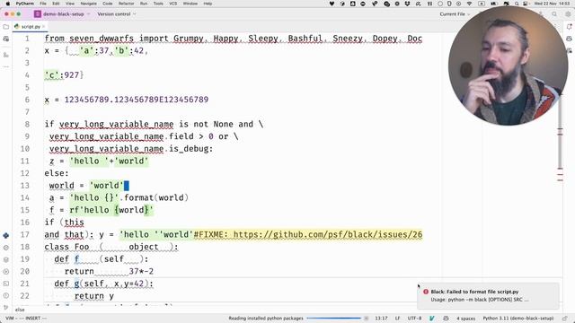Change the LF line separator setting
Screen dimensions: 575x323
pos(397,319)
